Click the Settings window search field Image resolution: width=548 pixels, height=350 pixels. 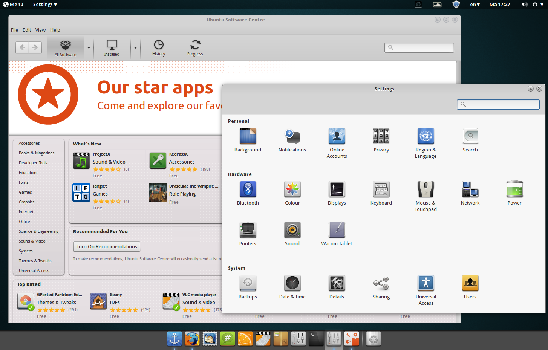pos(498,104)
